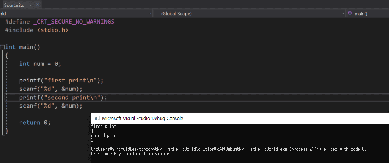
Task: Click the "first print" console output line
Action: [x=104, y=127]
